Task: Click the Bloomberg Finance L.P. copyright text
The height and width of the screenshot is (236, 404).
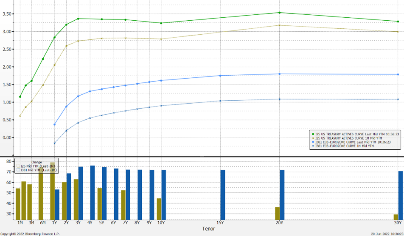Action: click(x=30, y=233)
